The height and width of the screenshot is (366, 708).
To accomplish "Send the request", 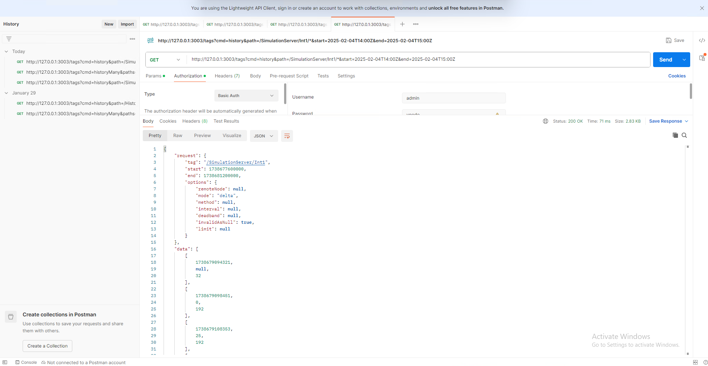I will pyautogui.click(x=666, y=60).
